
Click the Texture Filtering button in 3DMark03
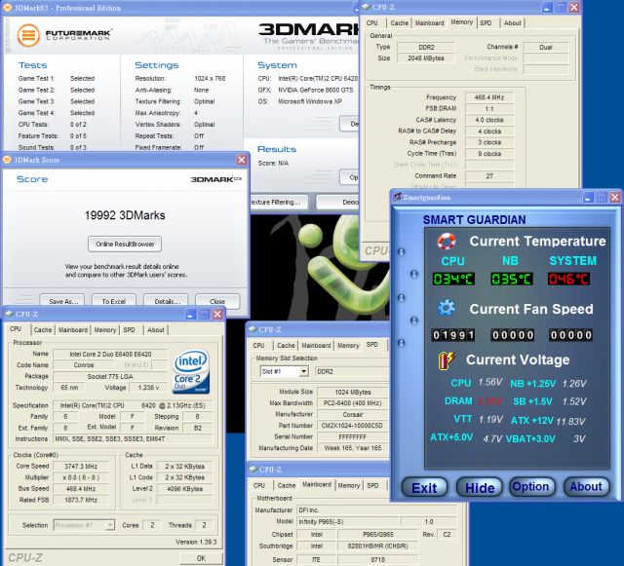coord(279,202)
